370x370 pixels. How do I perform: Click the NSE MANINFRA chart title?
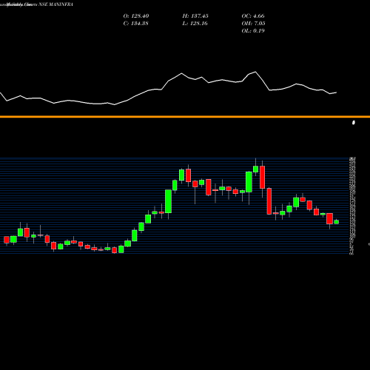55,4
